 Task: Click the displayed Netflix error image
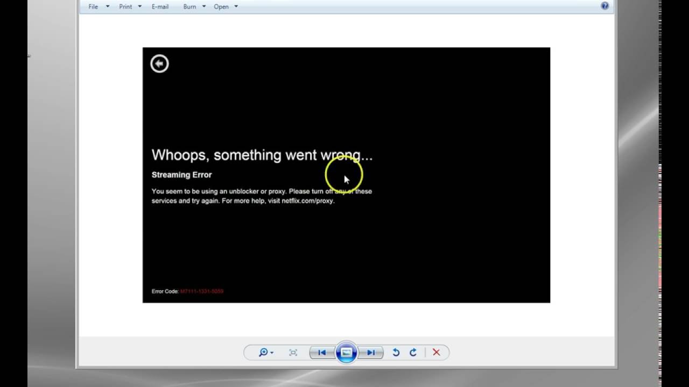coord(346,175)
